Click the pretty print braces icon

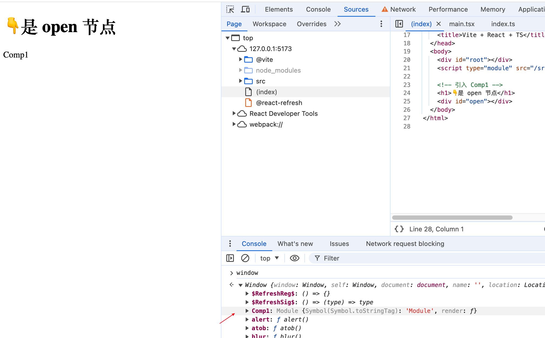pos(399,229)
